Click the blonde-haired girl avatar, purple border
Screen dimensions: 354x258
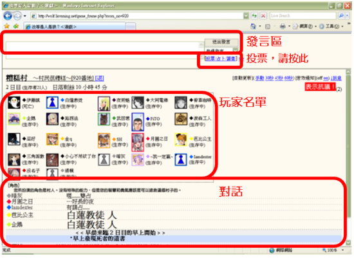(104, 103)
